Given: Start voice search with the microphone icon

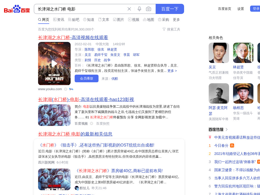Looking at the screenshot, I should [x=139, y=9].
